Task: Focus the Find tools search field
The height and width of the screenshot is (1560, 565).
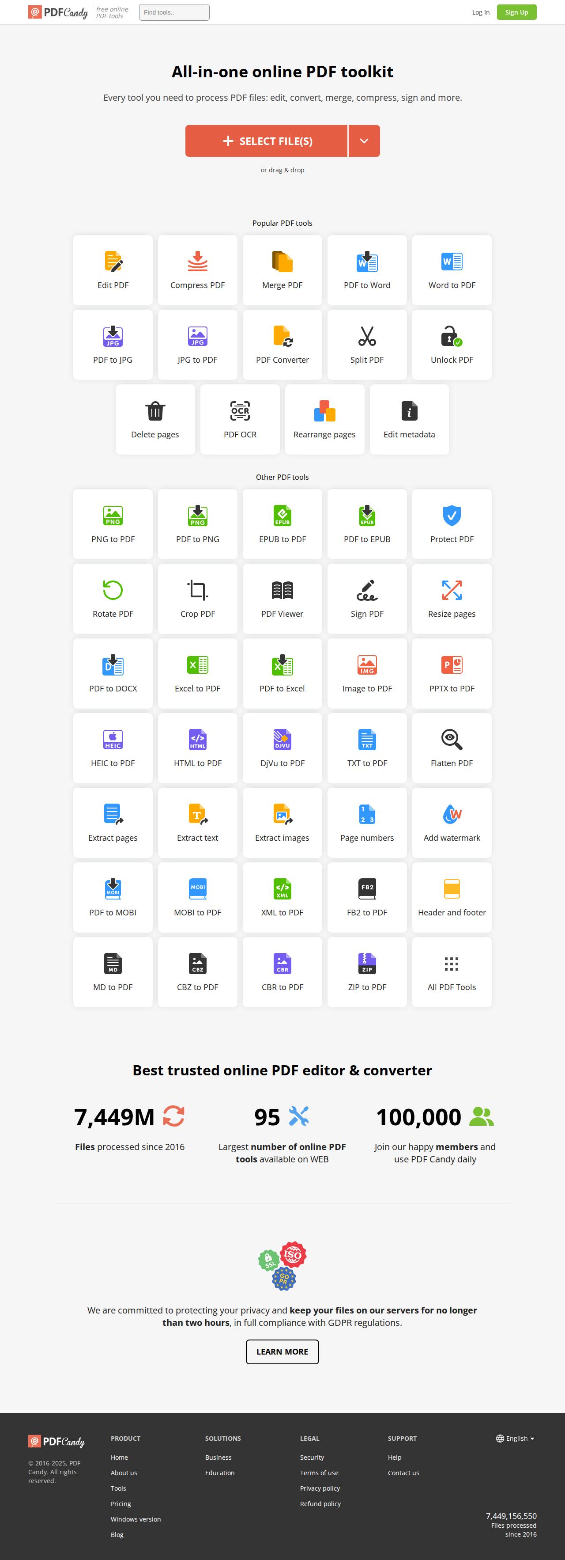Action: (174, 12)
